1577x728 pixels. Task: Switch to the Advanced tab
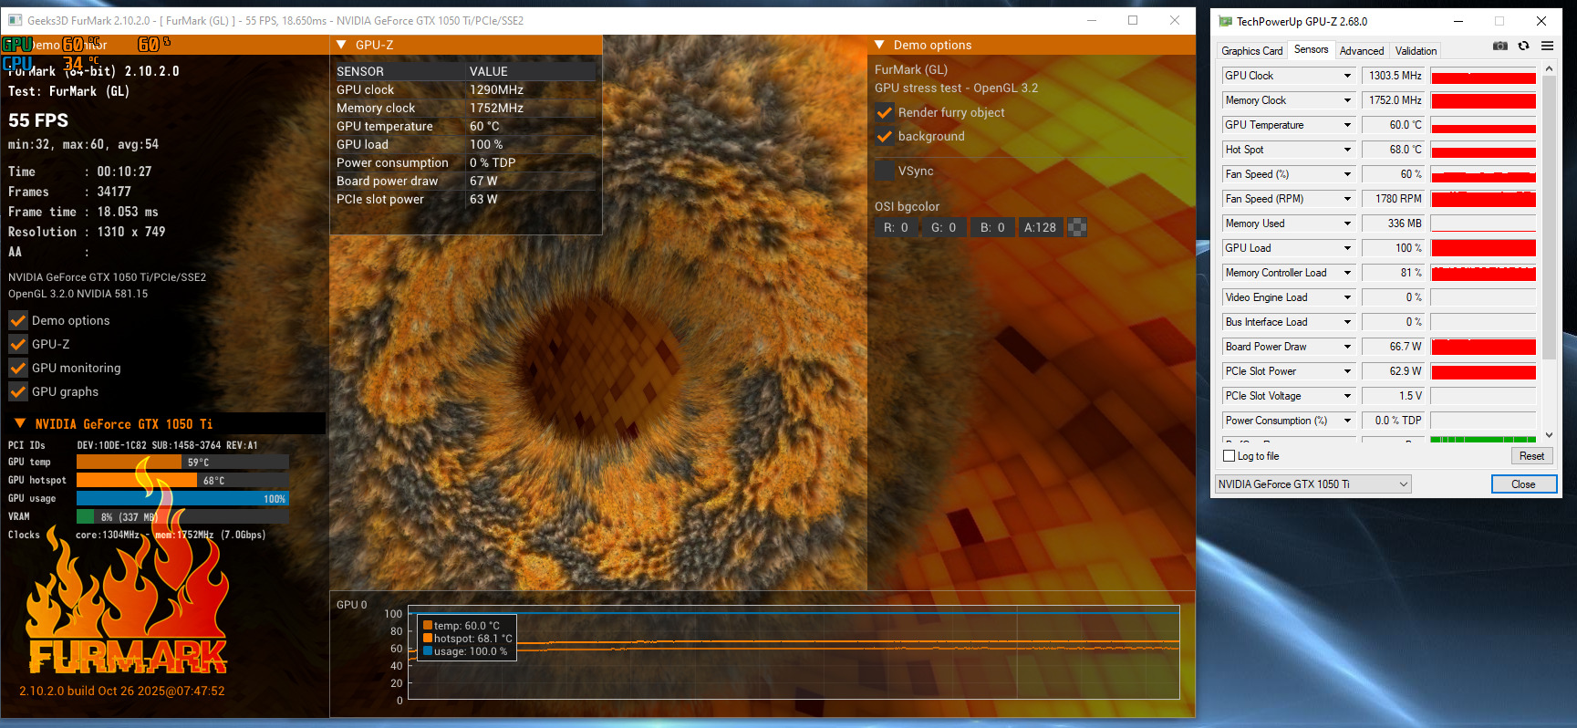[x=1361, y=51]
